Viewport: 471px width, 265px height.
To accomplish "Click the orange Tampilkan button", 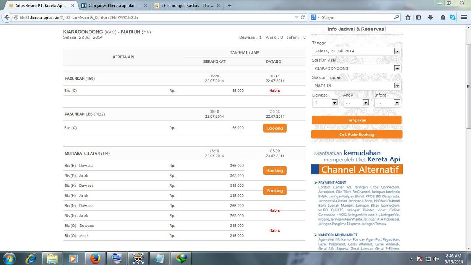I will [x=356, y=120].
